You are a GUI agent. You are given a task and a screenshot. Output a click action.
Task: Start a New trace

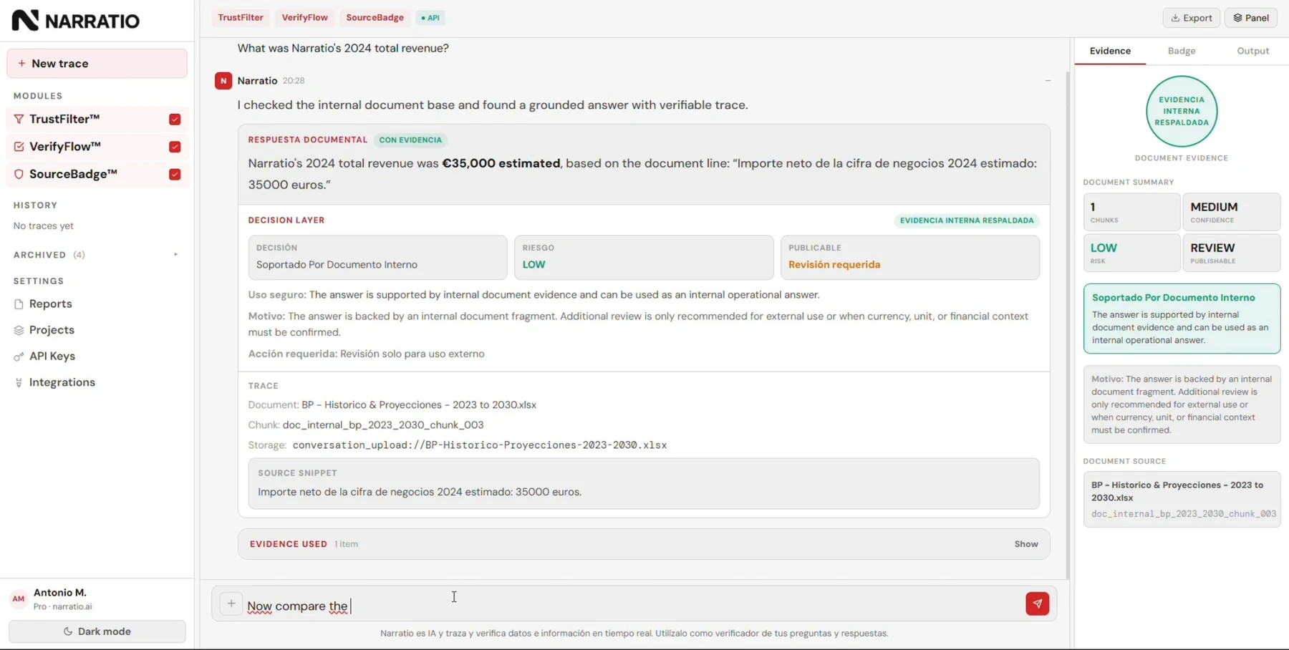[97, 64]
